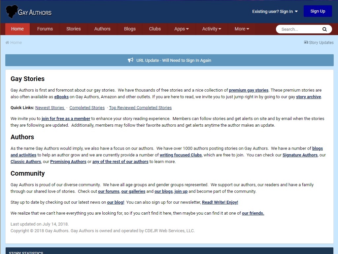Click any of the rest of our authors
The height and width of the screenshot is (254, 338).
(120, 161)
